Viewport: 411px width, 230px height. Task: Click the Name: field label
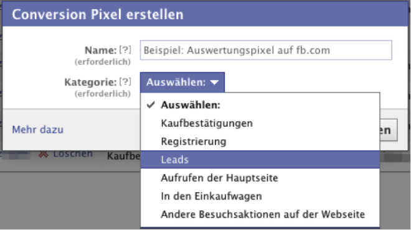(100, 50)
